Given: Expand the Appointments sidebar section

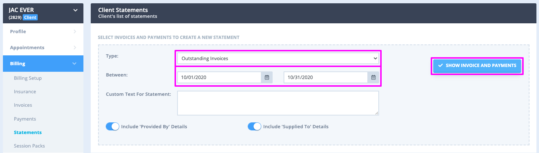Looking at the screenshot, I should tap(43, 48).
